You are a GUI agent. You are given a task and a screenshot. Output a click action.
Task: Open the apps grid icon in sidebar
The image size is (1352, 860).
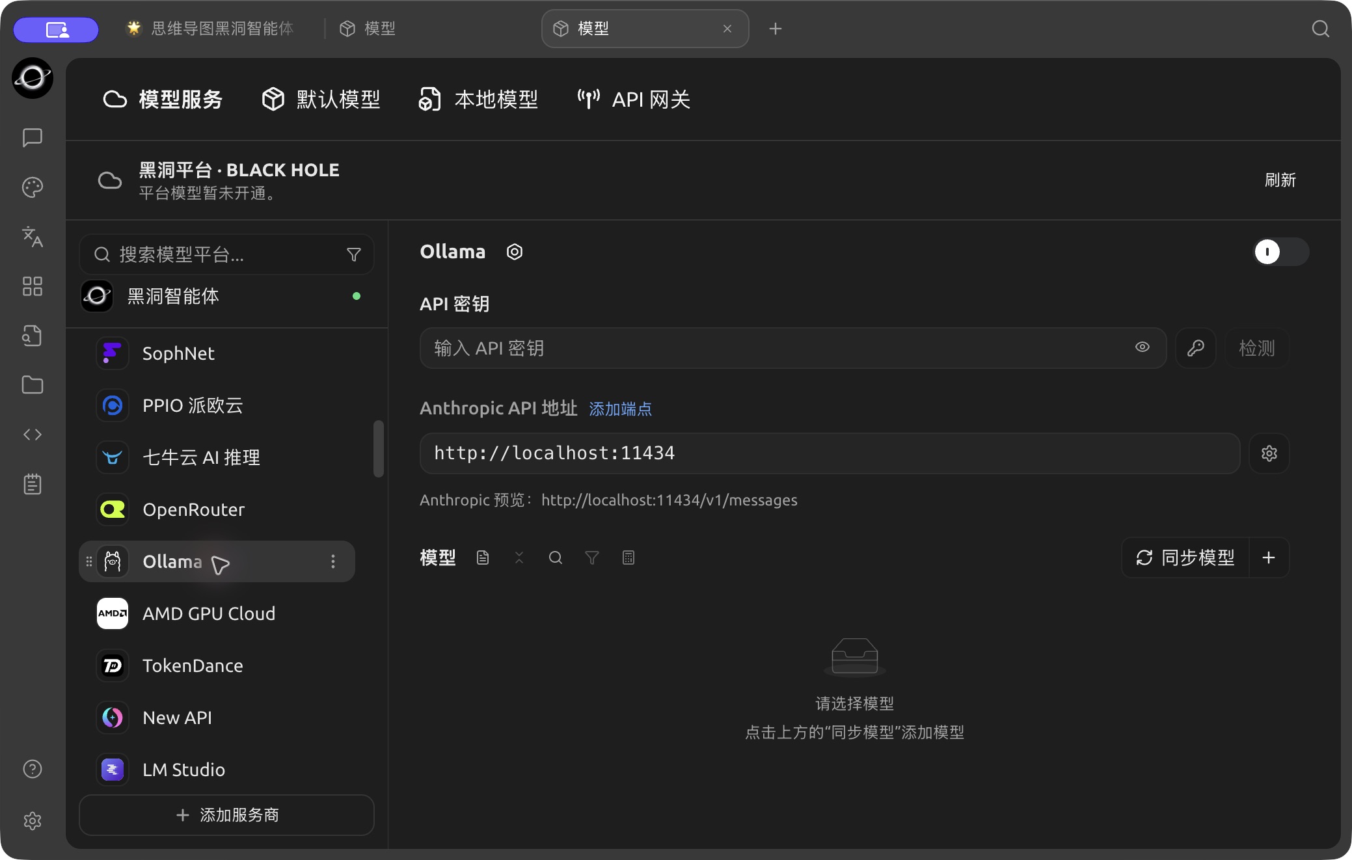[x=33, y=286]
